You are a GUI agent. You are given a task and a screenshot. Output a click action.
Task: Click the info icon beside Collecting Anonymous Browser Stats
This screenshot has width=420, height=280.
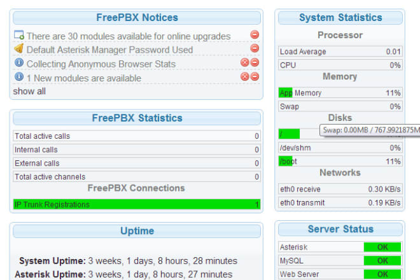click(18, 63)
